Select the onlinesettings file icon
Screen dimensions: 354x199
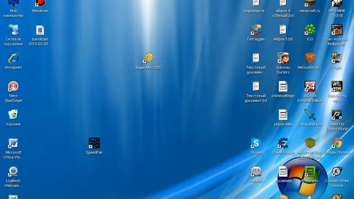pyautogui.click(x=283, y=86)
